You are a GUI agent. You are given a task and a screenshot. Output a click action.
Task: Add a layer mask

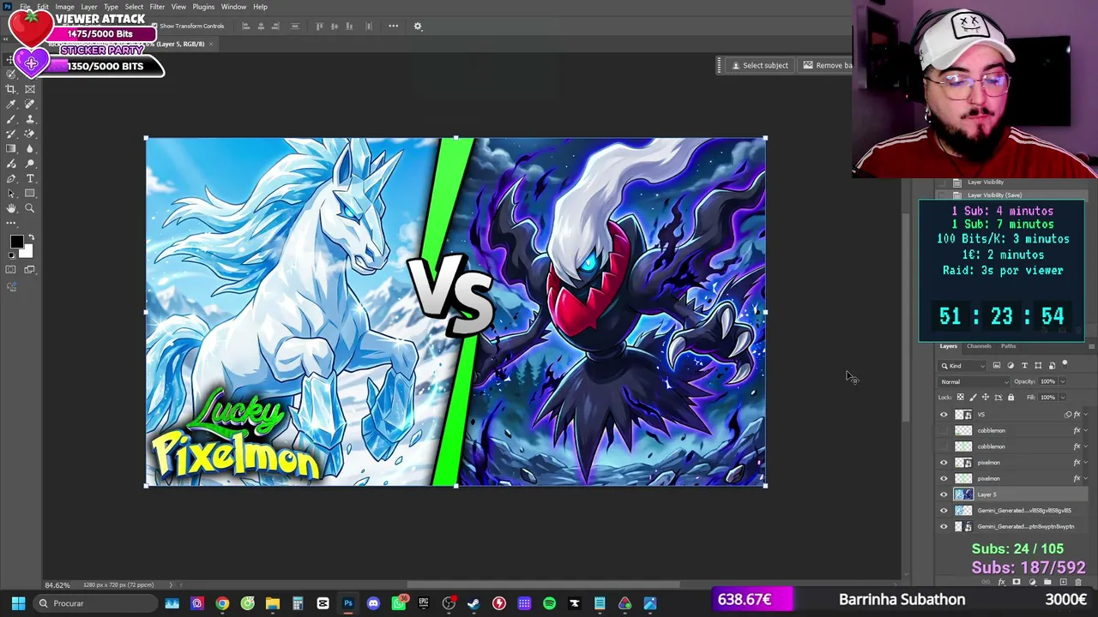pos(1017,583)
